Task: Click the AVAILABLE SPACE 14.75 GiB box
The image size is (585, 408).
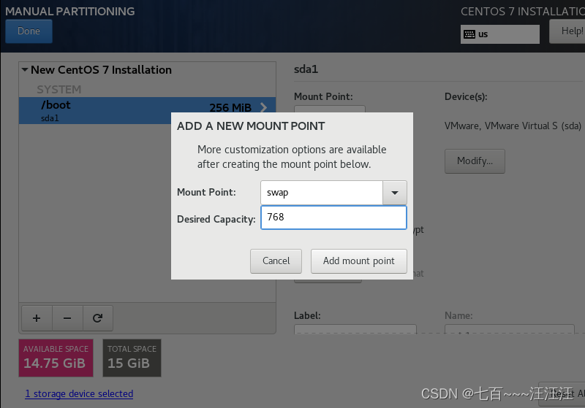Action: (x=56, y=358)
